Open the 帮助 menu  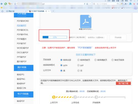tap(126, 1)
